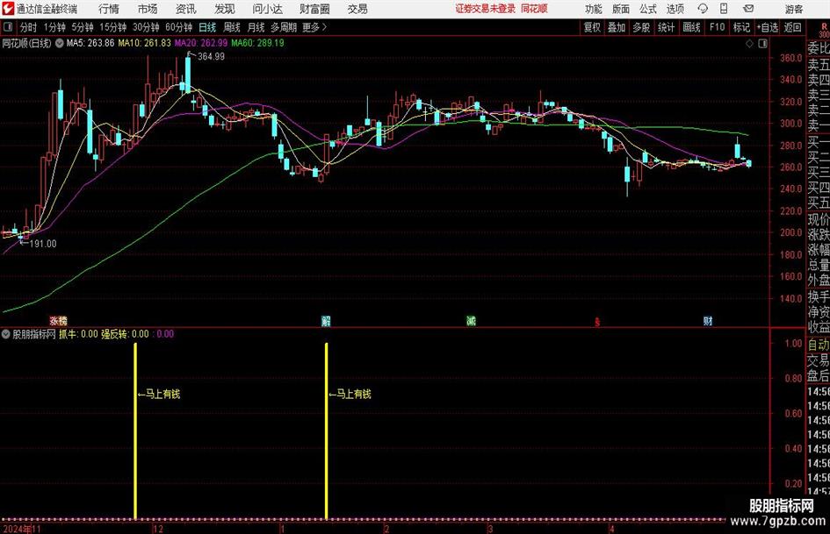Viewport: 830px width, 534px height.
Task: Click the MA5: 263.86 label
Action: click(90, 43)
